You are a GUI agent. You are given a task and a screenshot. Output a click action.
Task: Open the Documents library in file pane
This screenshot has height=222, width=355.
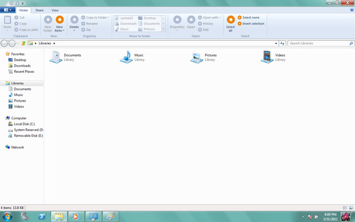(56, 56)
